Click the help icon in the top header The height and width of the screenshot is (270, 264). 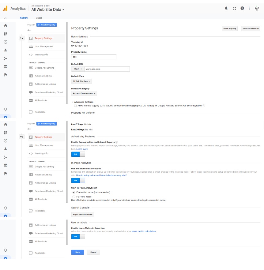[242, 8]
